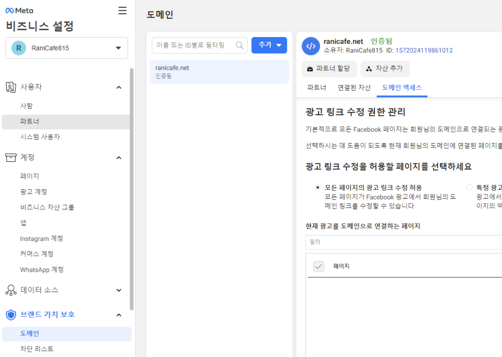Toggle the hamburger menu icon
The height and width of the screenshot is (357, 502).
click(122, 11)
